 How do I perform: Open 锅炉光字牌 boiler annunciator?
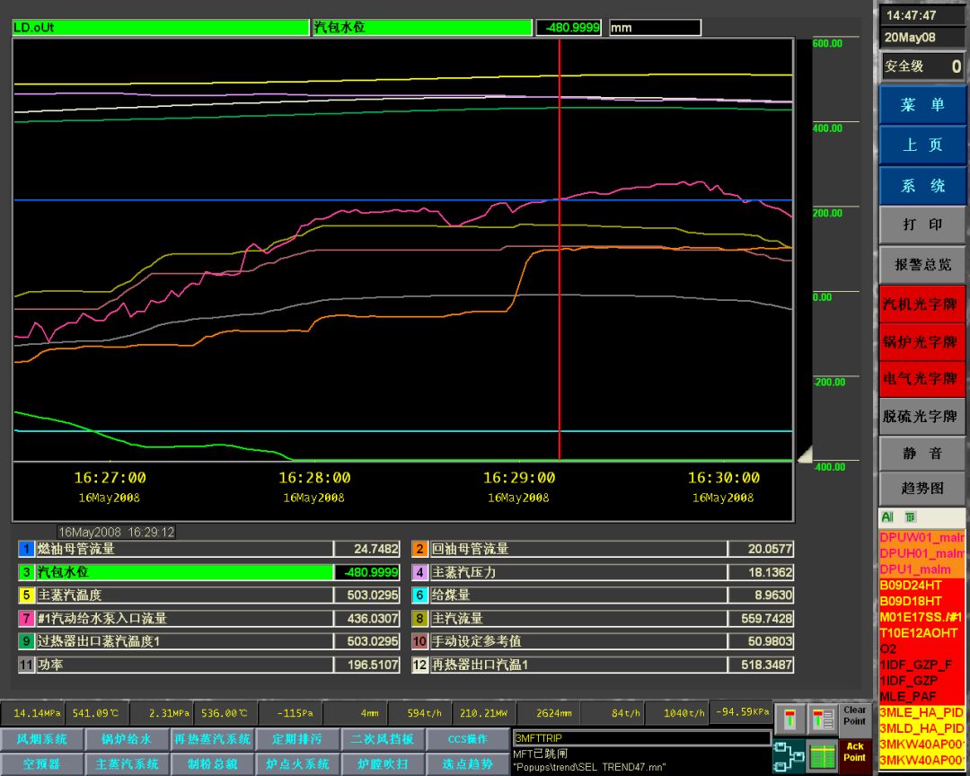point(921,341)
